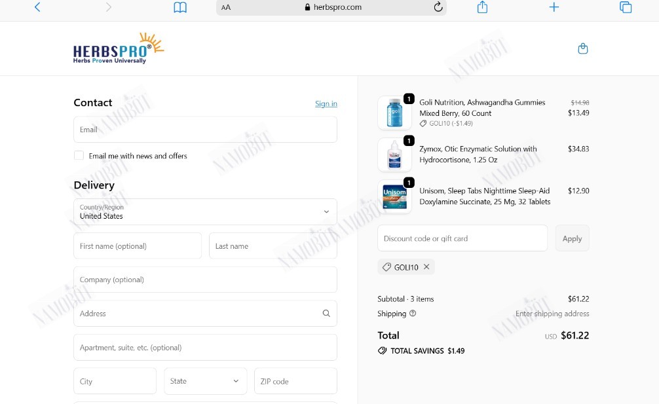Click the Apply discount button
Image resolution: width=659 pixels, height=404 pixels.
[x=572, y=238]
